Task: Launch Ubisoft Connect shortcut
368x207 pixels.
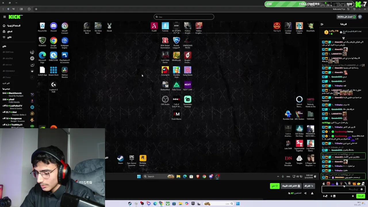Action: (65, 28)
